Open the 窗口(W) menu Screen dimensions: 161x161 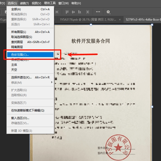click(64, 3)
